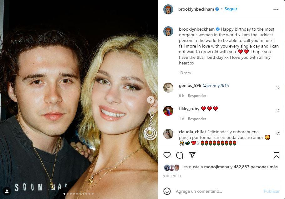Select the second carousel dot indicator
This screenshot has height=199, width=285.
pyautogui.click(x=68, y=194)
